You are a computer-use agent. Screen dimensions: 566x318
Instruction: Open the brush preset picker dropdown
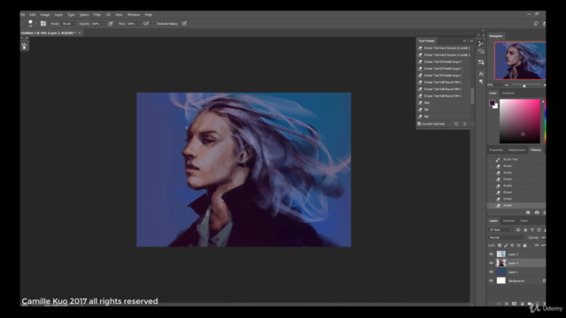pos(35,24)
